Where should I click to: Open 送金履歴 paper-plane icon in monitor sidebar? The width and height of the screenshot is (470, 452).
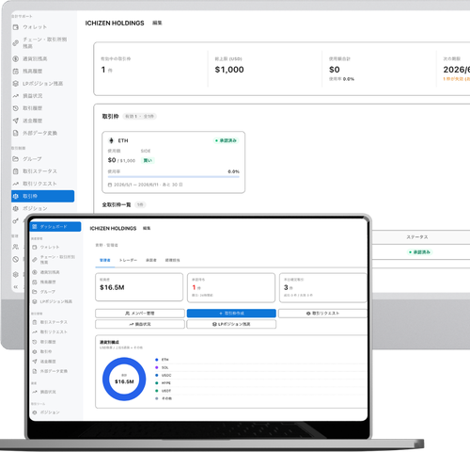pos(16,121)
